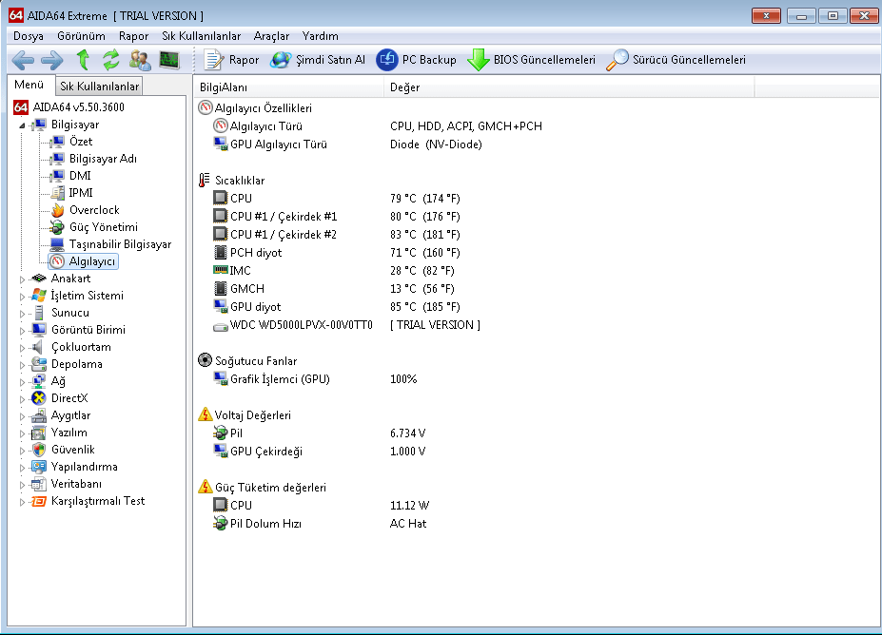Image resolution: width=882 pixels, height=635 pixels.
Task: Refresh using the green circular arrows icon
Action: (x=110, y=60)
